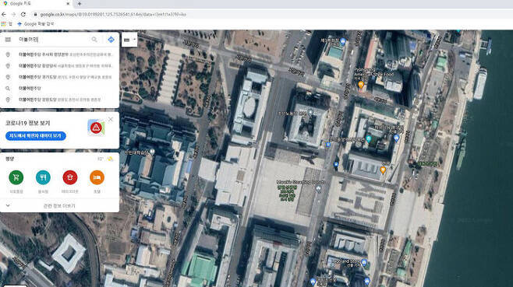Reload the page using browser refresh icon

(23, 14)
